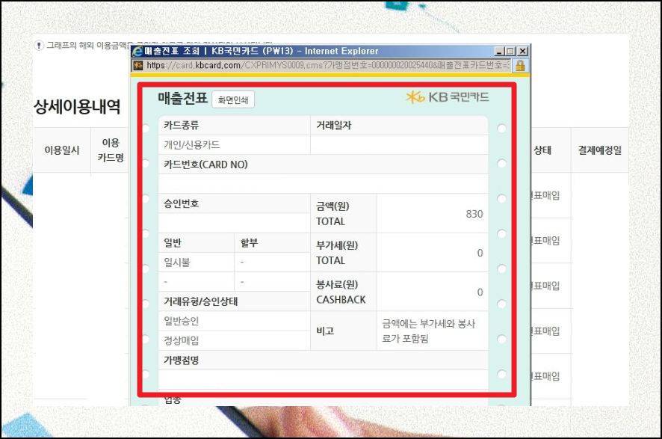The height and width of the screenshot is (439, 662).
Task: Click the 승인번호 label
Action: pyautogui.click(x=181, y=203)
